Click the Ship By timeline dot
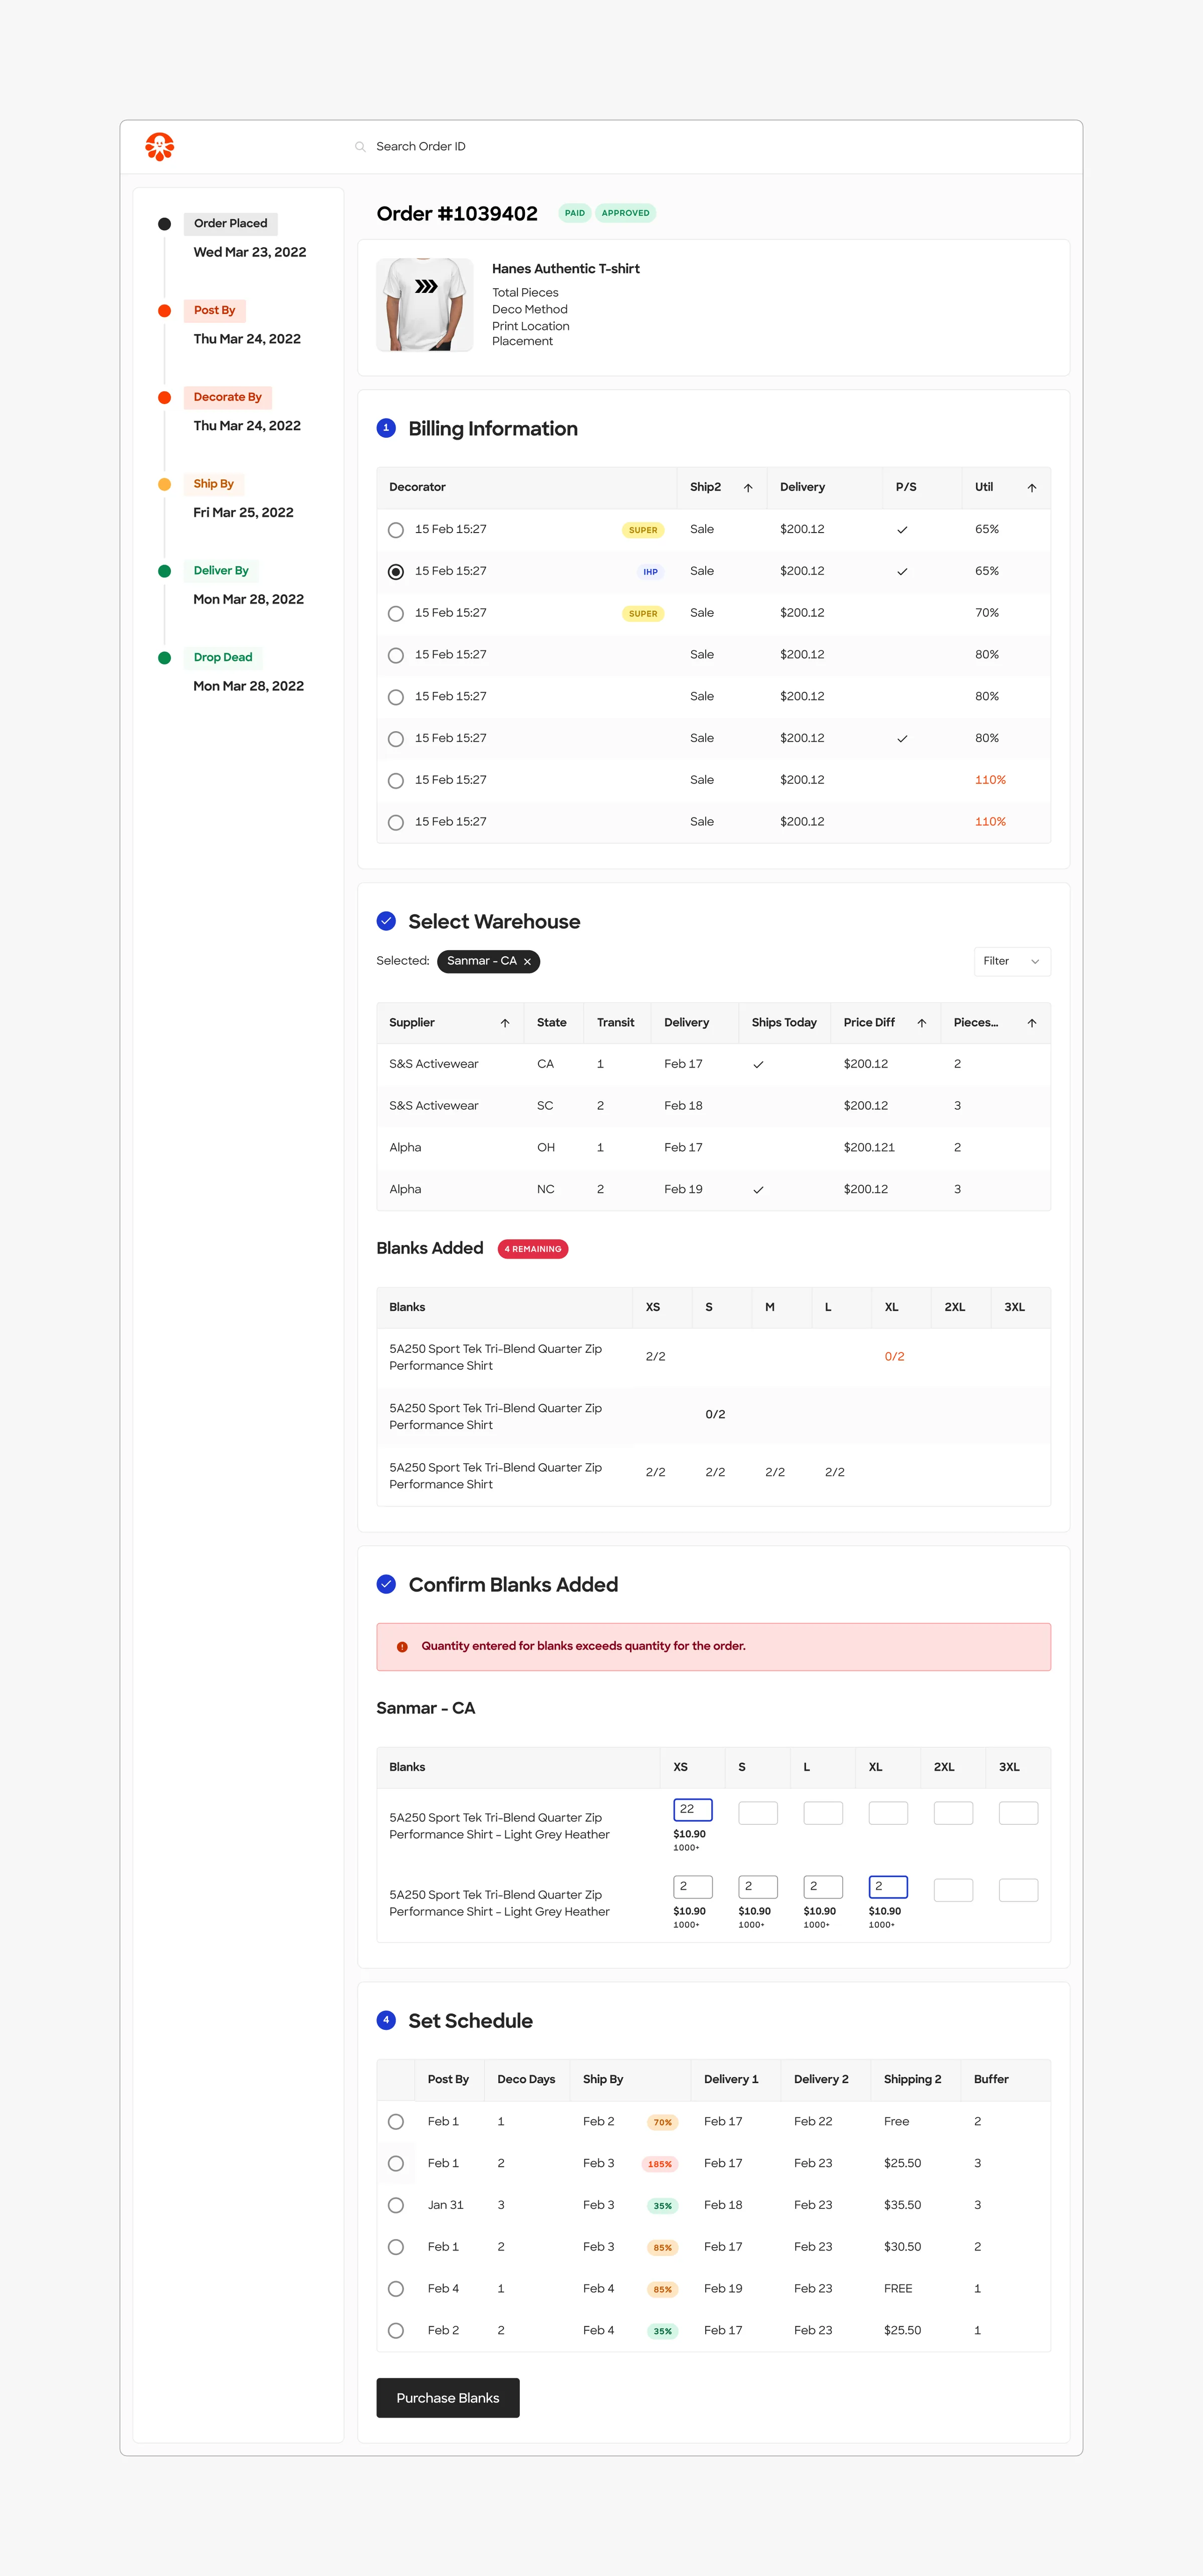This screenshot has height=2576, width=1203. tap(165, 484)
